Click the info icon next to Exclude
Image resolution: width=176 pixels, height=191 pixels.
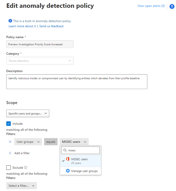coord(26,168)
